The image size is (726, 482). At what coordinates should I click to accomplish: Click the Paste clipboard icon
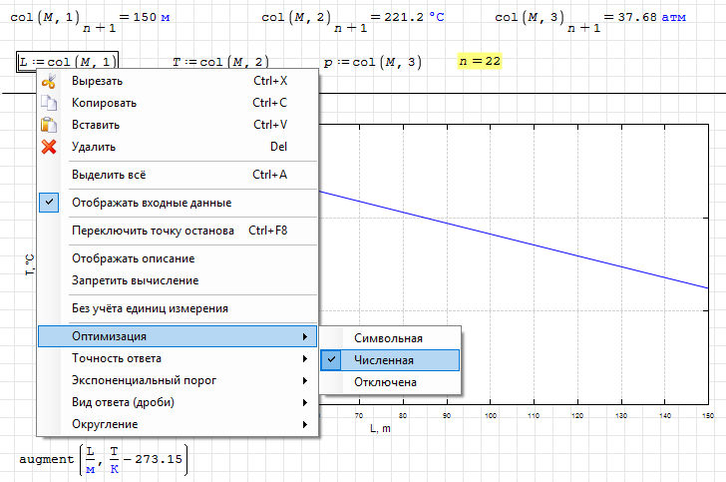pyautogui.click(x=48, y=125)
